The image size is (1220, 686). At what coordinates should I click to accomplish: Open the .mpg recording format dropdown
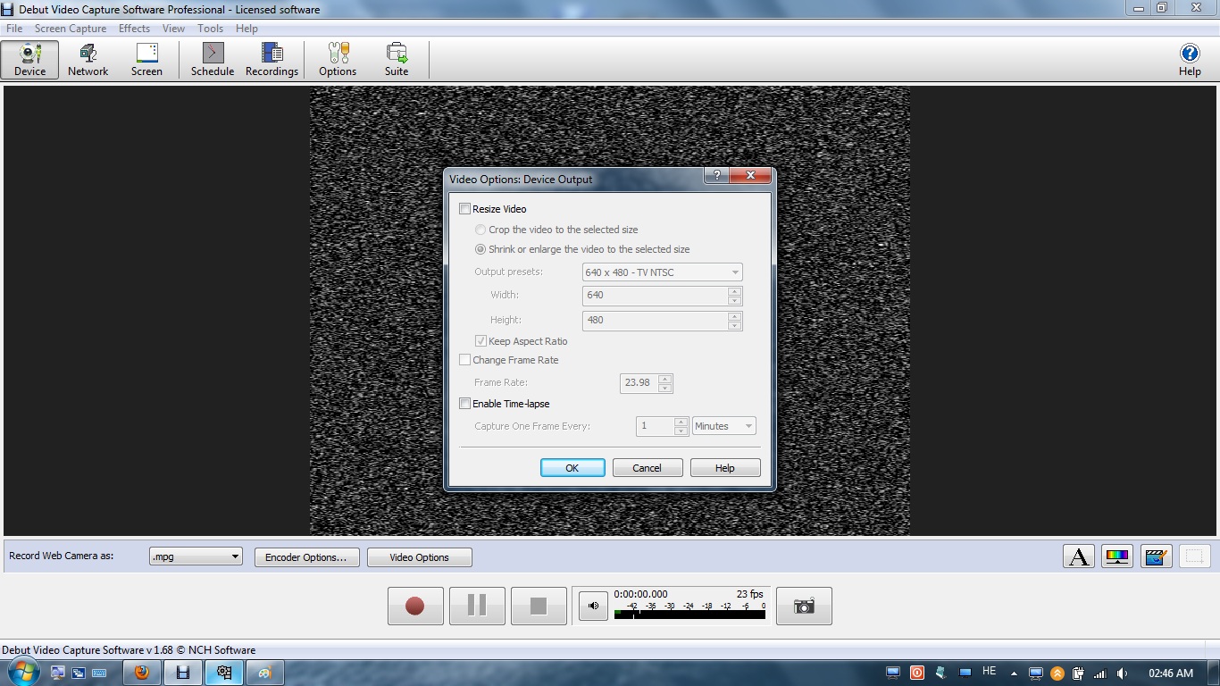tap(196, 556)
